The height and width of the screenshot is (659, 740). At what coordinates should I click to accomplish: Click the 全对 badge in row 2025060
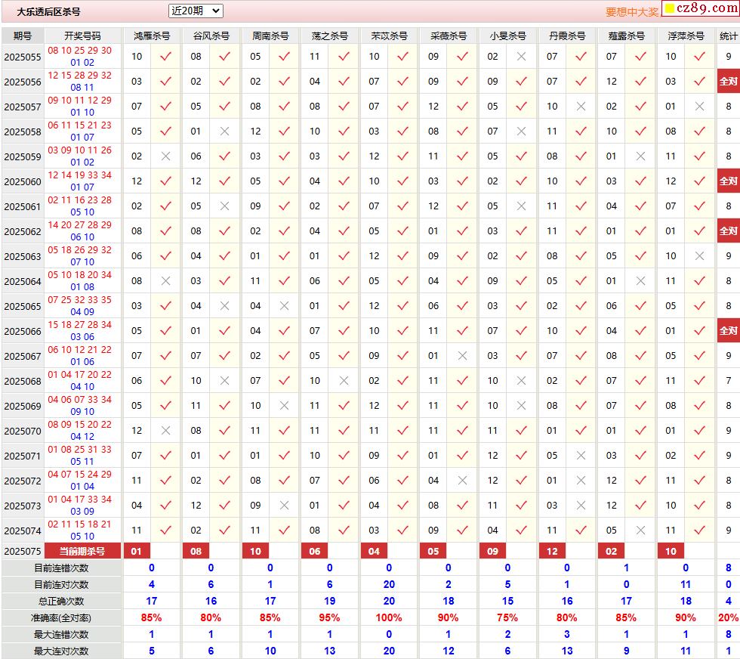tap(728, 181)
